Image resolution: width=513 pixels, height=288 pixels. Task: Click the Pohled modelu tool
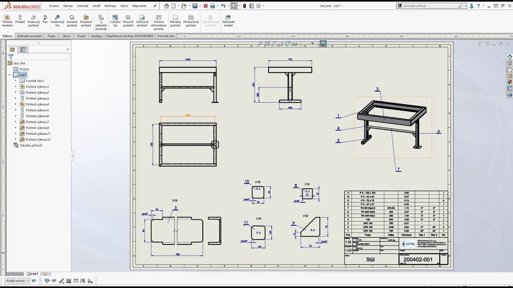(x=7, y=21)
